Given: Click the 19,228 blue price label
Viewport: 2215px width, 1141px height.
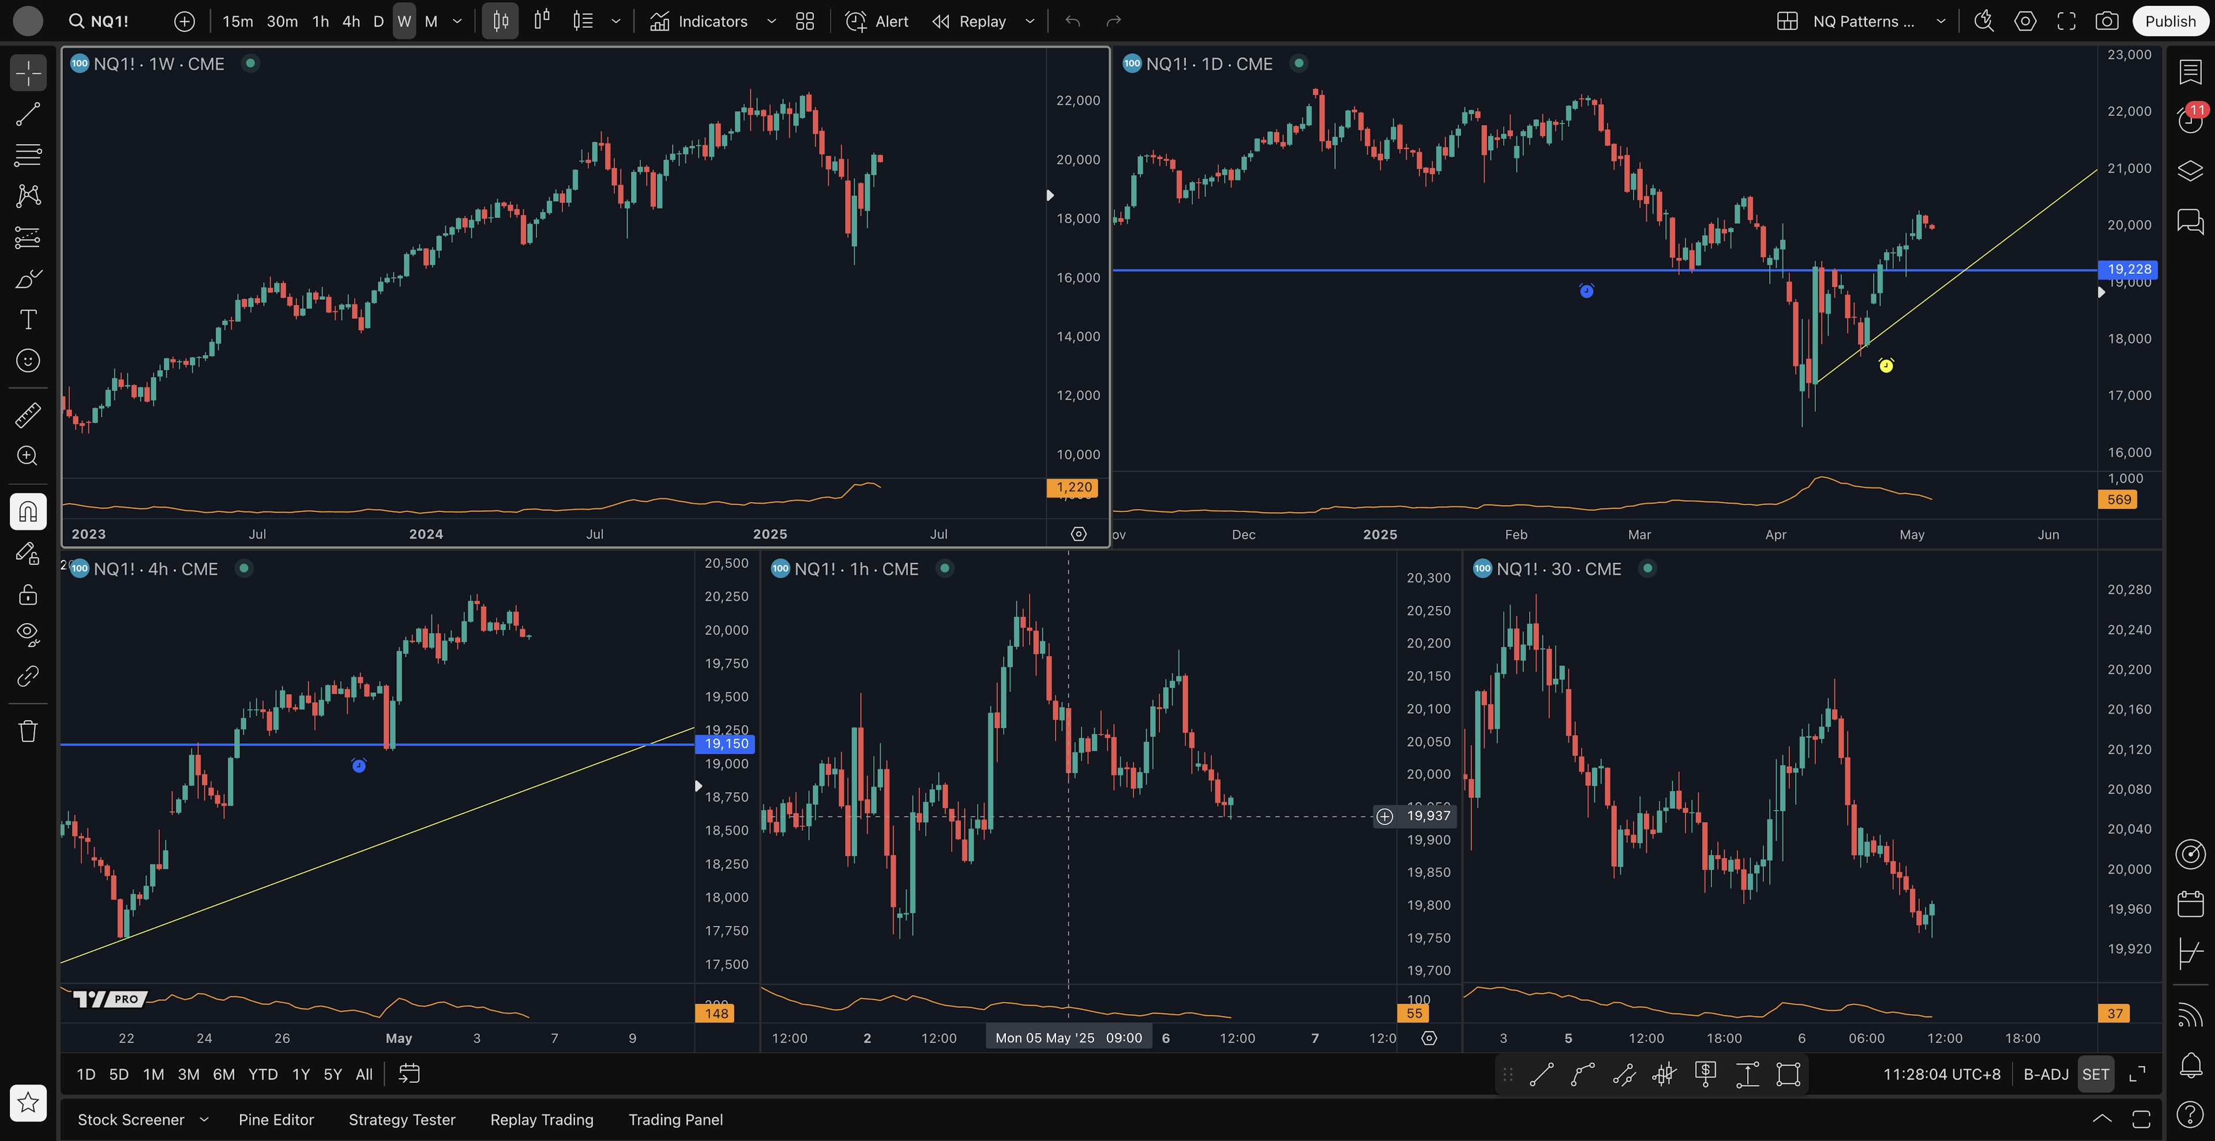Looking at the screenshot, I should pos(2128,269).
